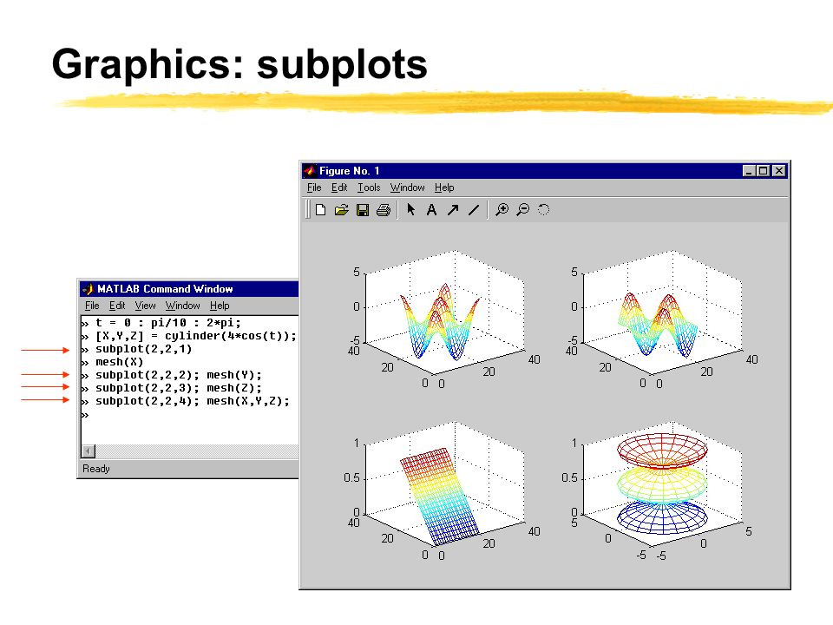Viewport: 833px width, 625px height.
Task: Open Command Window File menu
Action: click(x=92, y=306)
